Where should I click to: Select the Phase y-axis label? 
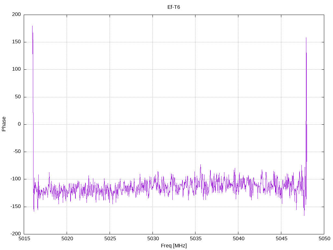[x=4, y=124]
